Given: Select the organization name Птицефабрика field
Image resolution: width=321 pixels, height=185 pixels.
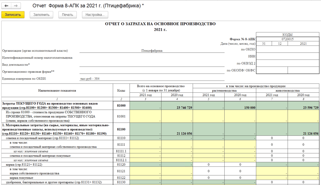Looking at the screenshot, I should point(152,51).
